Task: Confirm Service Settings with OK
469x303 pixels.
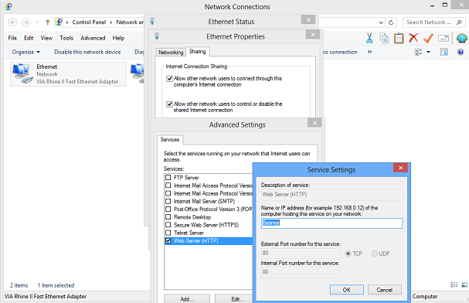Action: pyautogui.click(x=347, y=290)
